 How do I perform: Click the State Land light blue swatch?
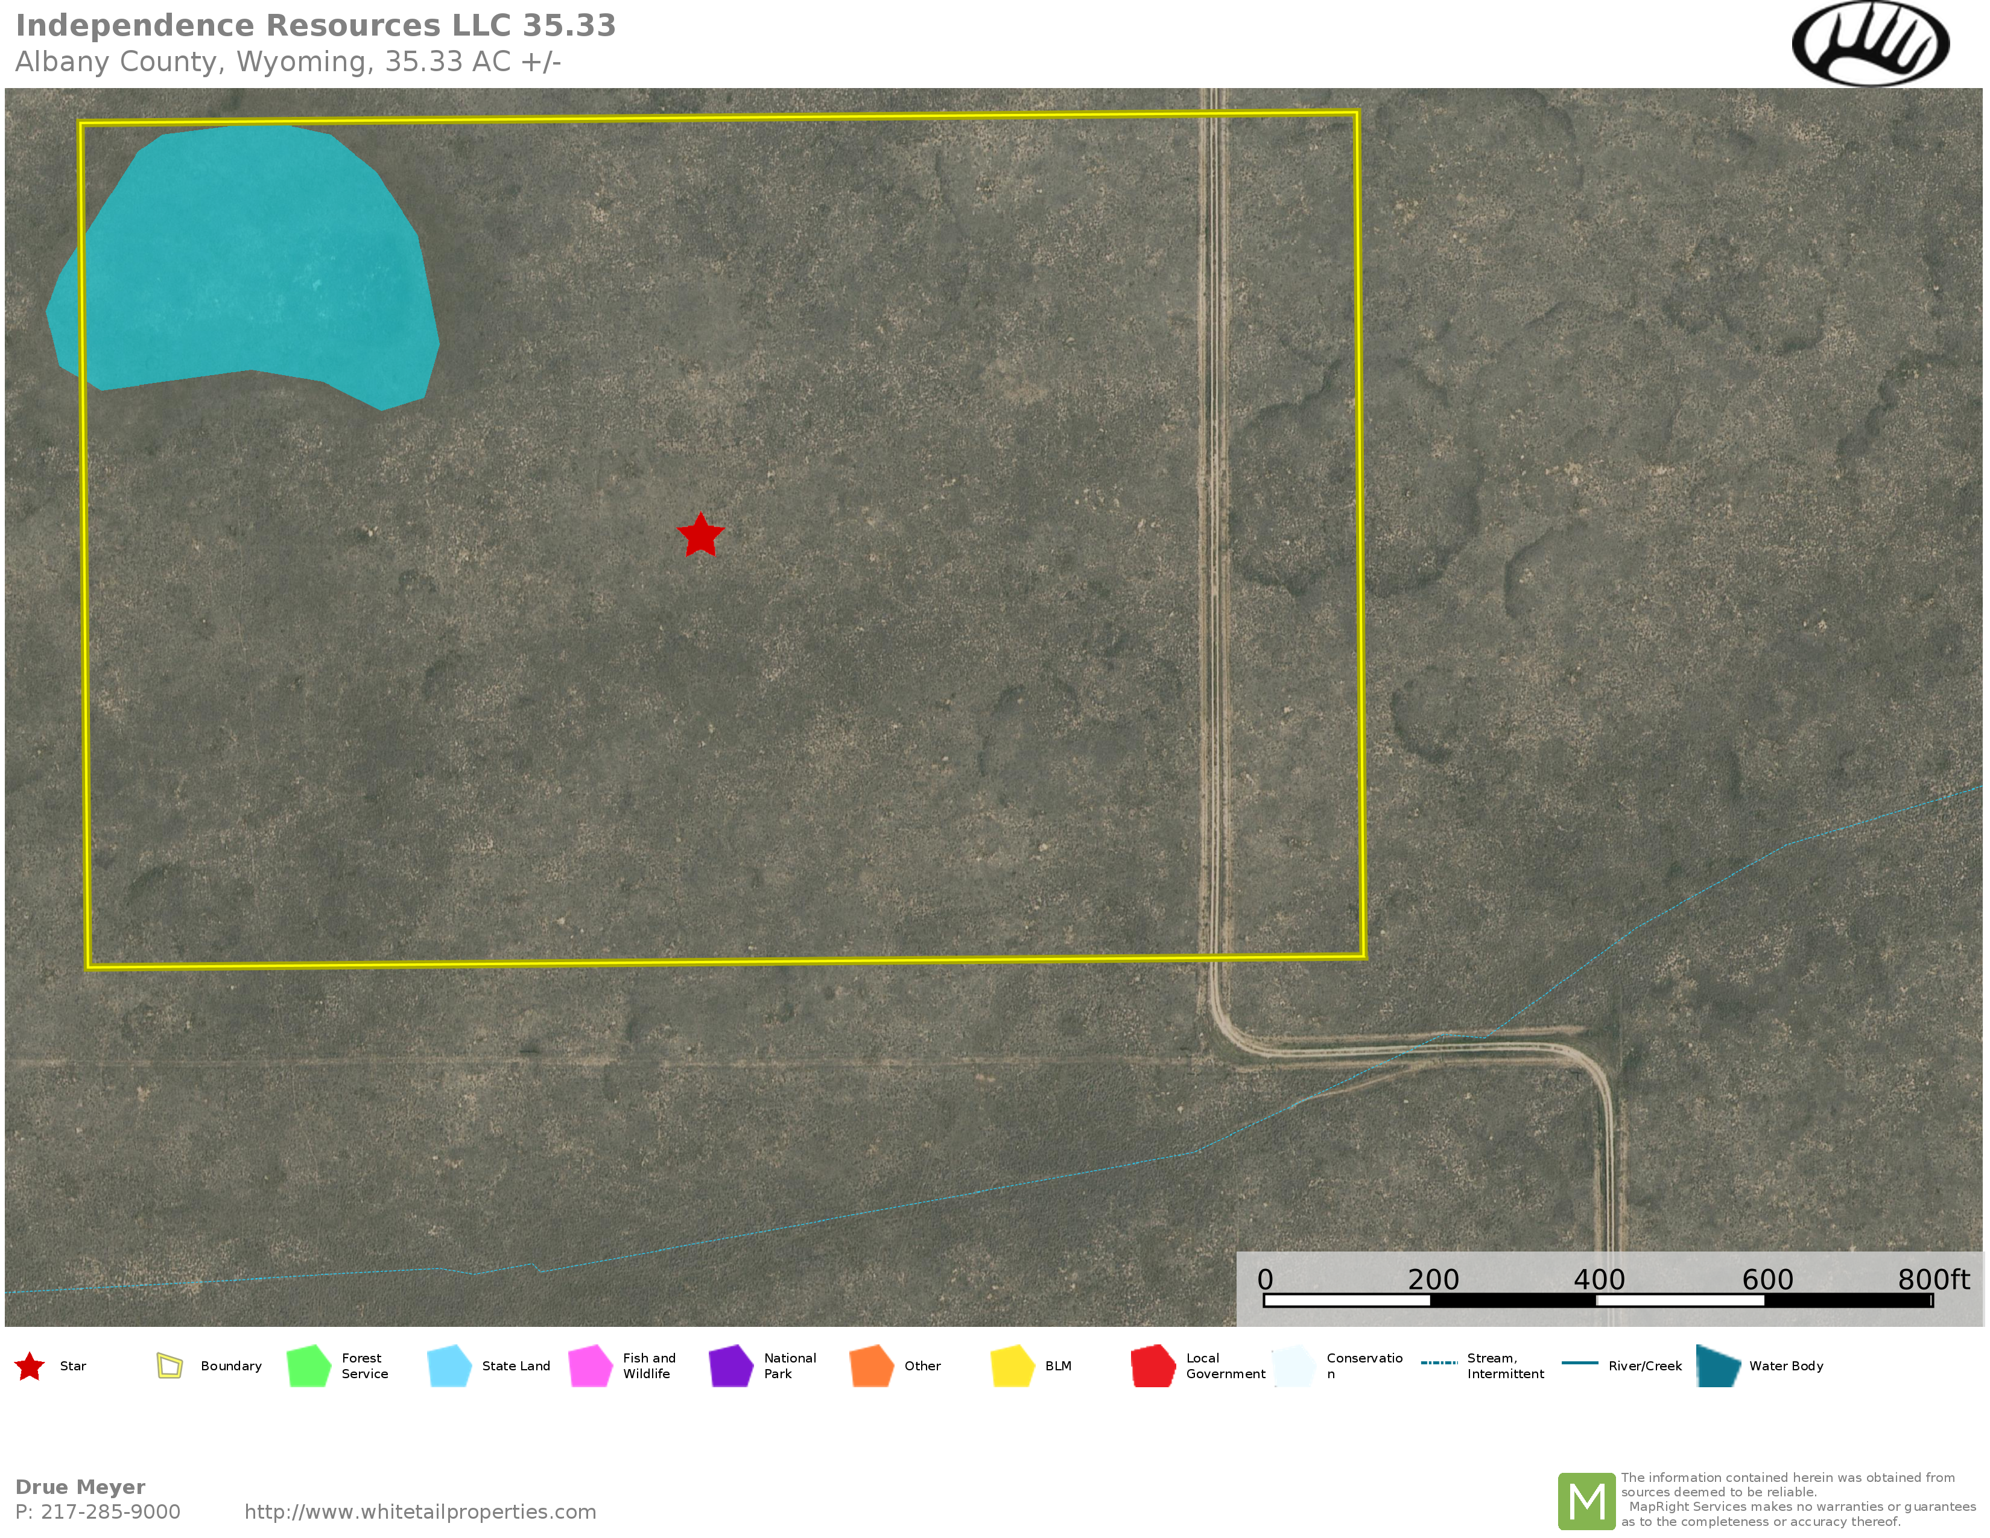(x=449, y=1366)
